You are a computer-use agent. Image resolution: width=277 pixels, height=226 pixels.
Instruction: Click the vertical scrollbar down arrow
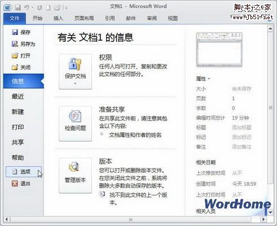click(x=270, y=212)
